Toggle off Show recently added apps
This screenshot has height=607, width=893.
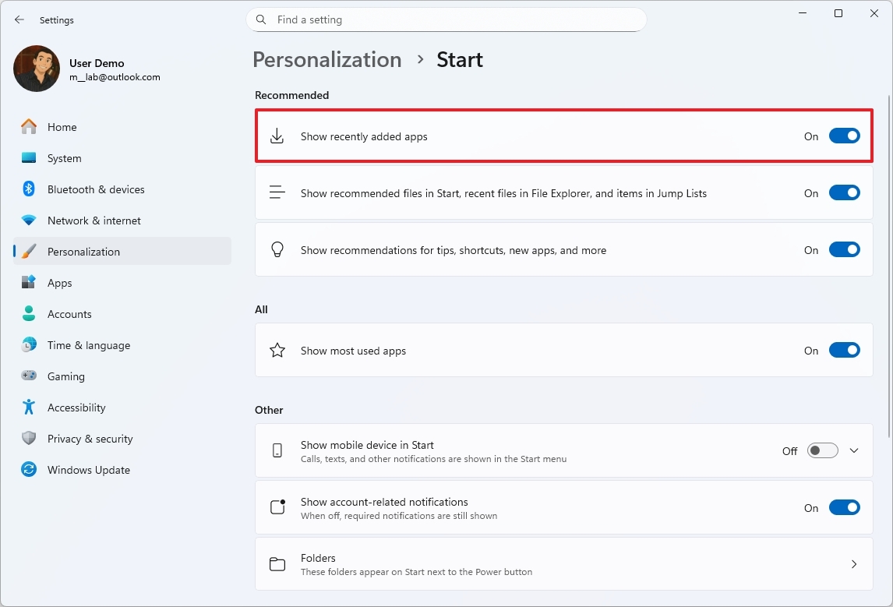coord(844,136)
